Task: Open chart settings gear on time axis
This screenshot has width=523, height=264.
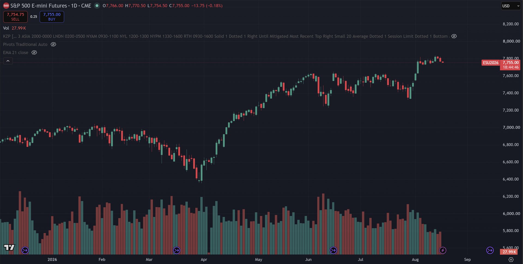Action: coord(511,260)
